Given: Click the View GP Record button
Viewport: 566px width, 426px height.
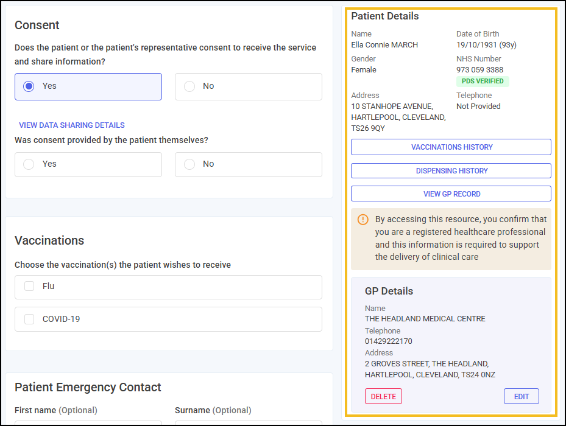Looking at the screenshot, I should pyautogui.click(x=451, y=194).
